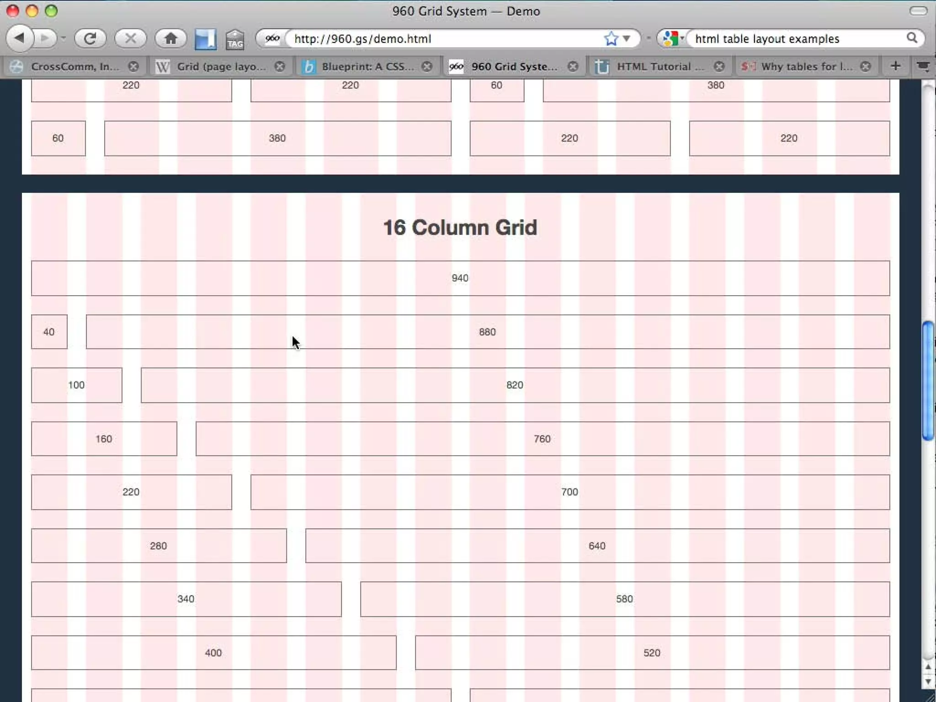The height and width of the screenshot is (702, 936).
Task: Expand the URL bar history dropdown
Action: [627, 39]
